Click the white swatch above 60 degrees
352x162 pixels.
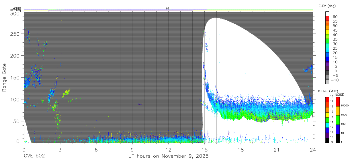click(x=327, y=14)
